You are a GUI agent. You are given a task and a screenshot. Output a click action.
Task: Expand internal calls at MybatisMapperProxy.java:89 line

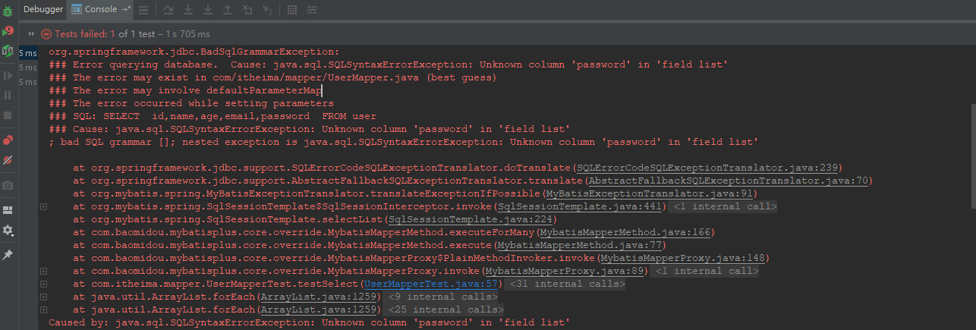coord(43,271)
